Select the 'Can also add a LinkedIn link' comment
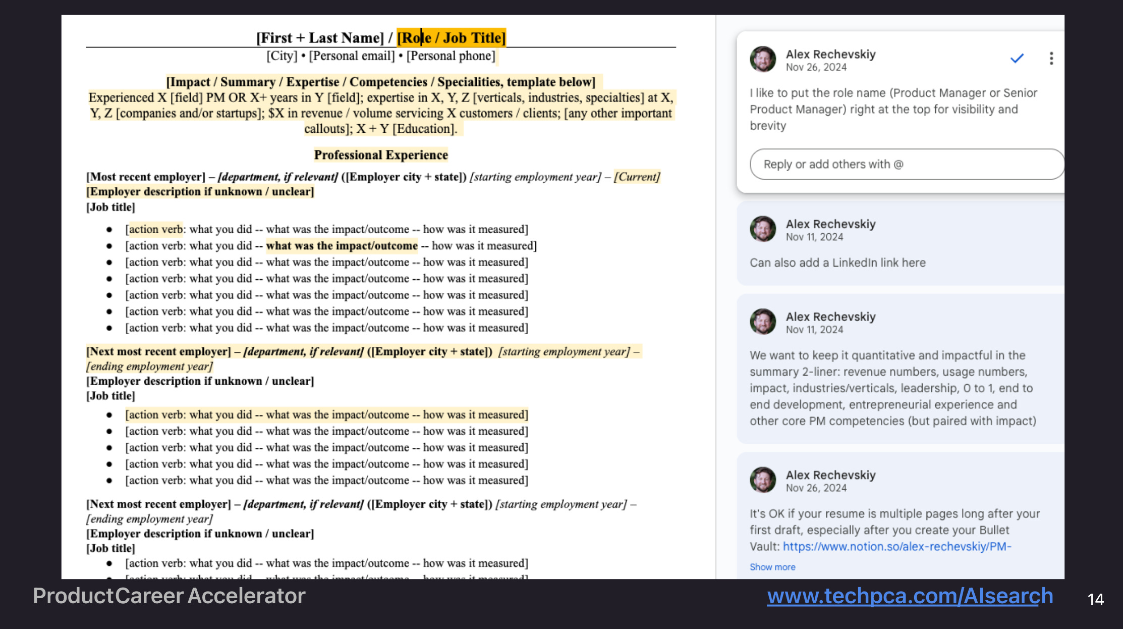This screenshot has width=1123, height=629. 837,263
